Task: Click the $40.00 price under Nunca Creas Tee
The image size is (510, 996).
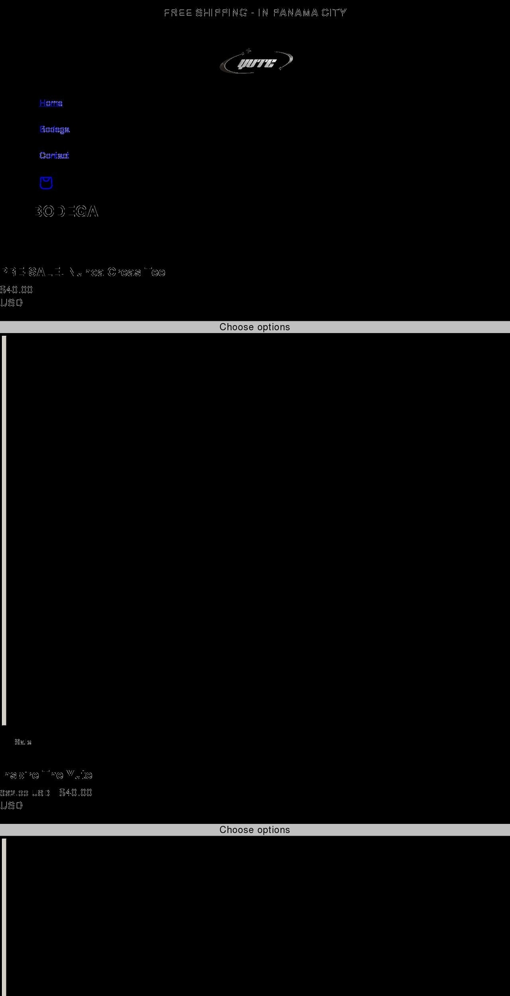Action: click(16, 290)
